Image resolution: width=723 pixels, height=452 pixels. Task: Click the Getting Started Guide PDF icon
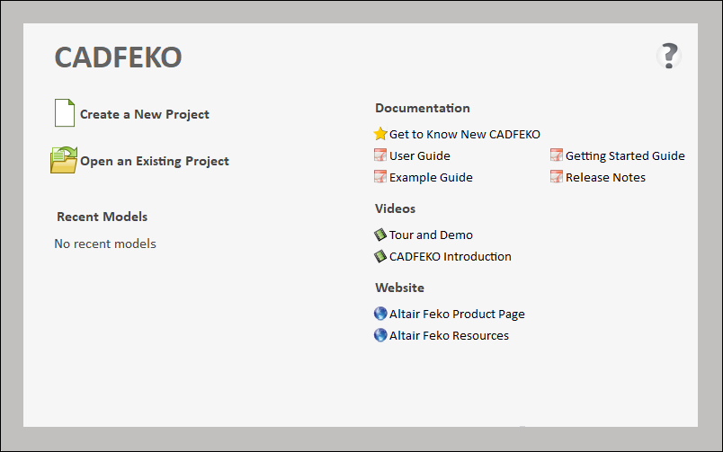coord(557,155)
